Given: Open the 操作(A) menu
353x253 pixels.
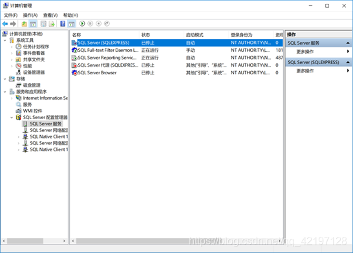Looking at the screenshot, I should click(x=30, y=15).
